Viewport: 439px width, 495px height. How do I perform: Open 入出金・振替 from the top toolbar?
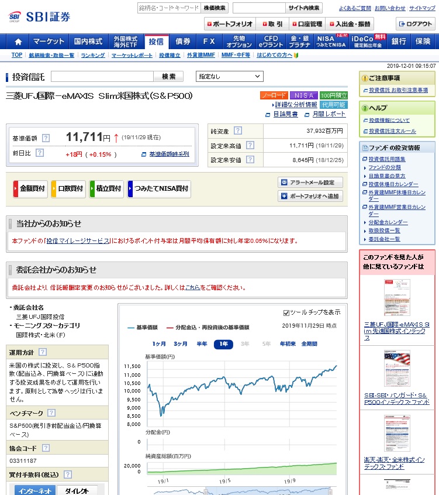(350, 24)
